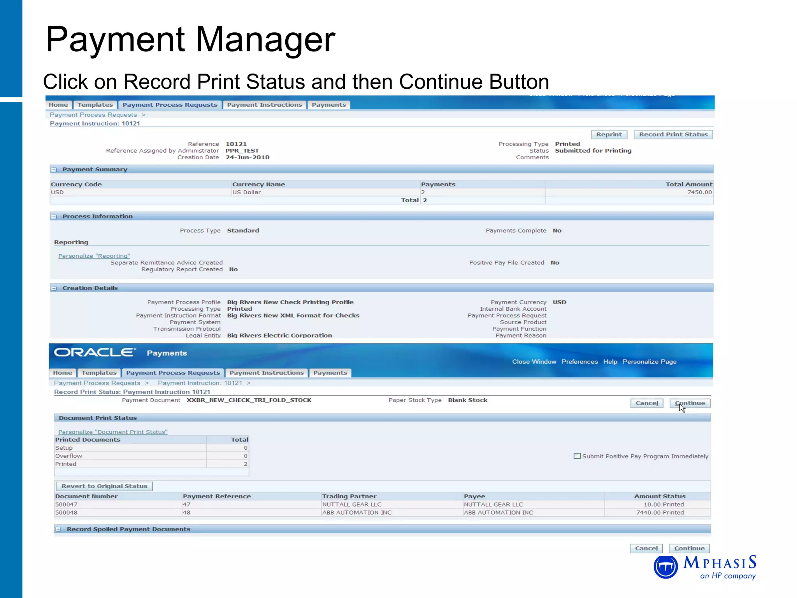Click total amount 7450.00
The height and width of the screenshot is (598, 797).
coord(700,192)
